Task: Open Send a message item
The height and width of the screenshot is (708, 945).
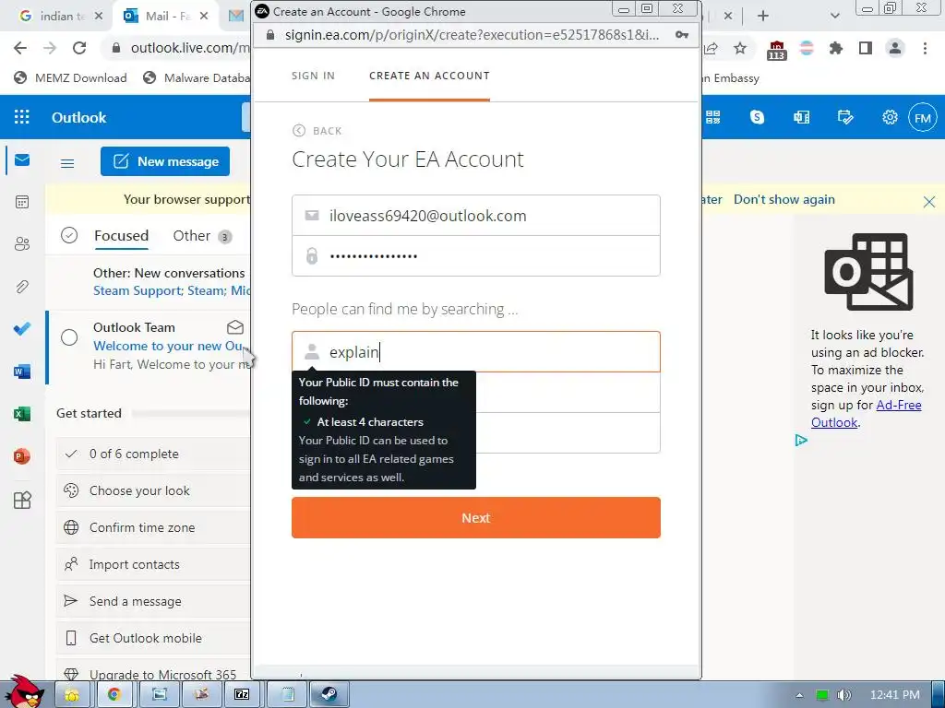Action: click(x=154, y=601)
